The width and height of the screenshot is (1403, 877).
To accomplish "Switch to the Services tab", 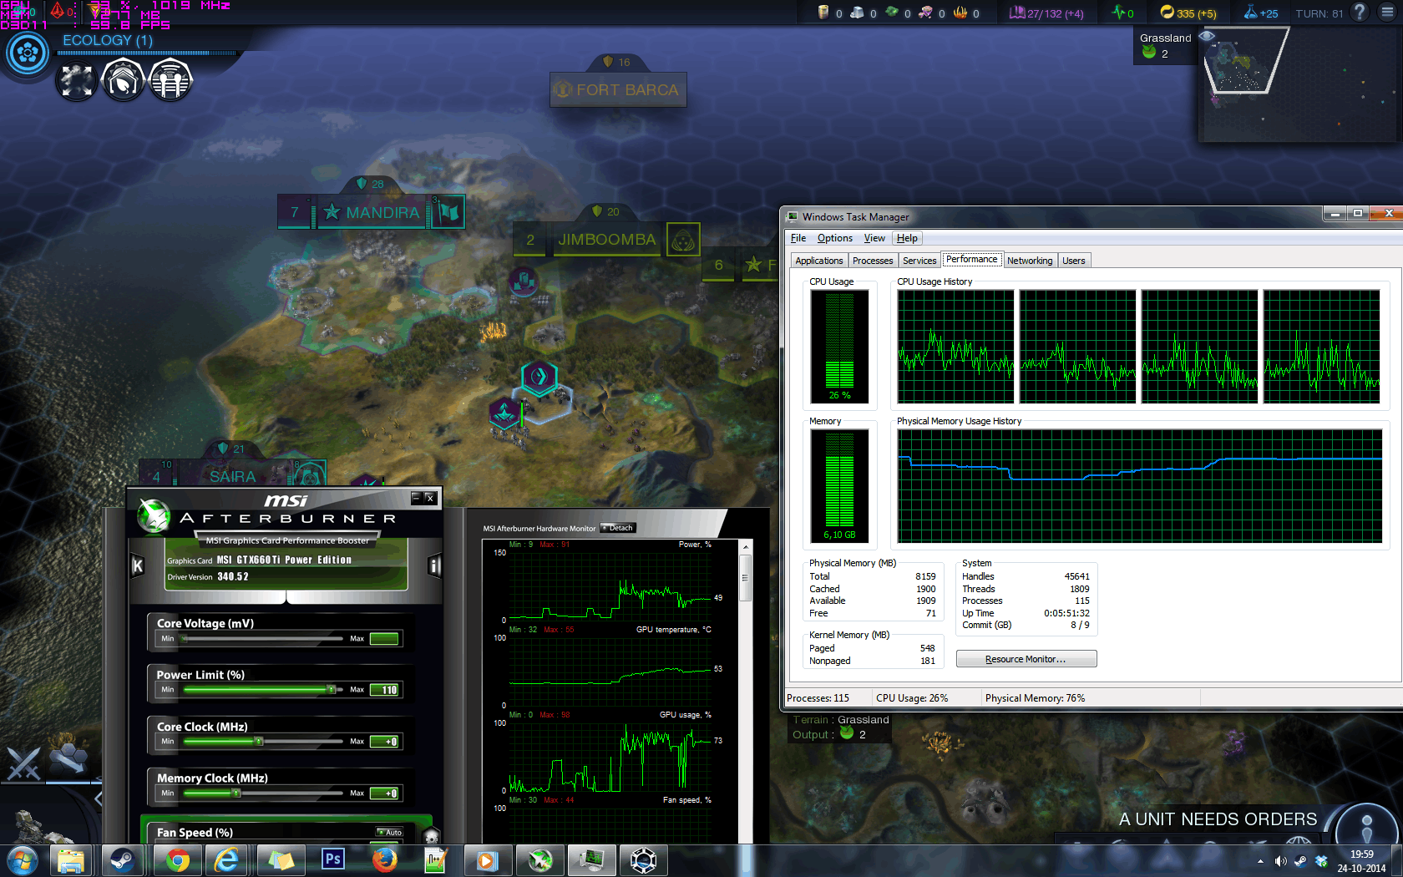I will click(x=919, y=261).
